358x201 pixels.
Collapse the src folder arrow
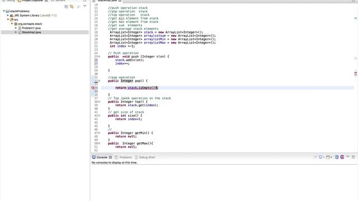tap(8, 20)
